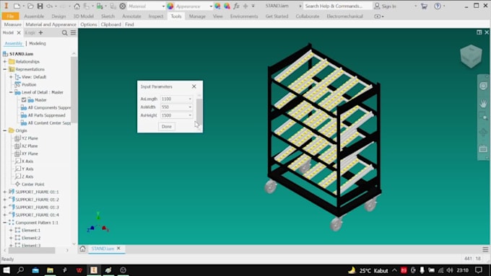Image resolution: width=491 pixels, height=276 pixels.
Task: Collapse the Origin folder
Action: (5, 130)
